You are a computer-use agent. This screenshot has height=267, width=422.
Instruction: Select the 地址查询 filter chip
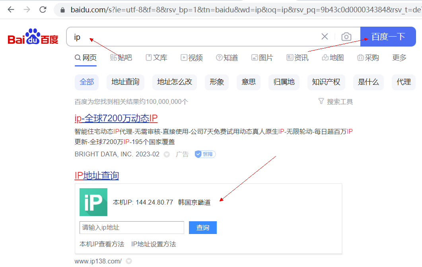125,82
